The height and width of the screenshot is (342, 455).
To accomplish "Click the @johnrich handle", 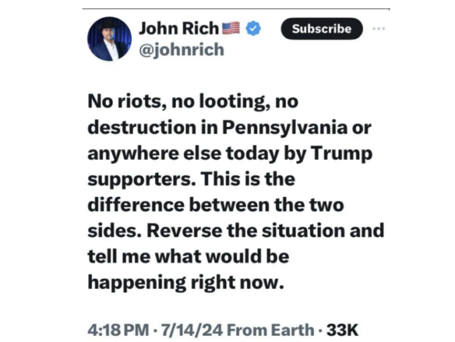I will click(x=181, y=50).
